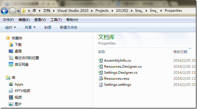The height and width of the screenshot is (109, 197).
Task: Click the Settings.settings file icon
Action: tap(100, 85)
